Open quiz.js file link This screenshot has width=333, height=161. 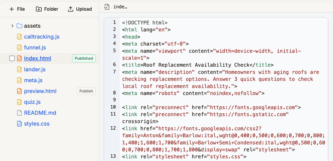tap(32, 102)
